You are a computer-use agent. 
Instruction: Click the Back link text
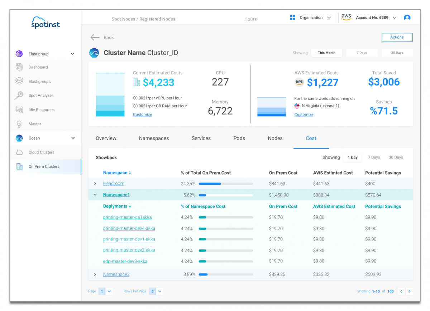pyautogui.click(x=109, y=38)
